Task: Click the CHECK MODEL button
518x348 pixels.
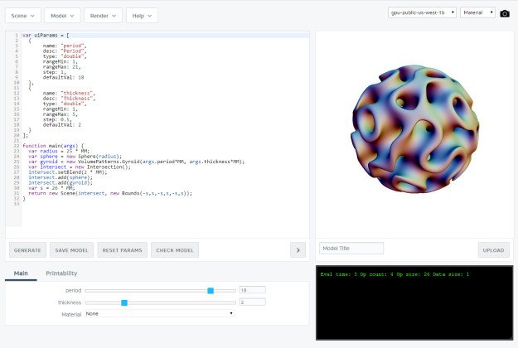Action: click(175, 250)
